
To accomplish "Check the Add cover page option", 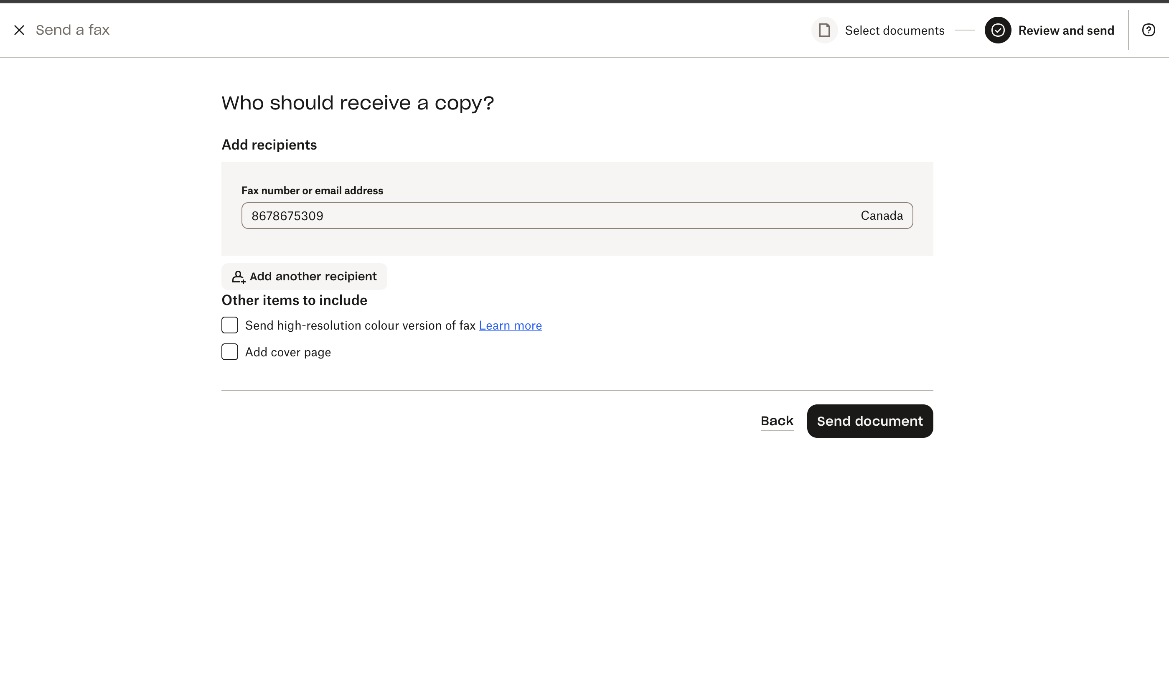I will point(229,351).
